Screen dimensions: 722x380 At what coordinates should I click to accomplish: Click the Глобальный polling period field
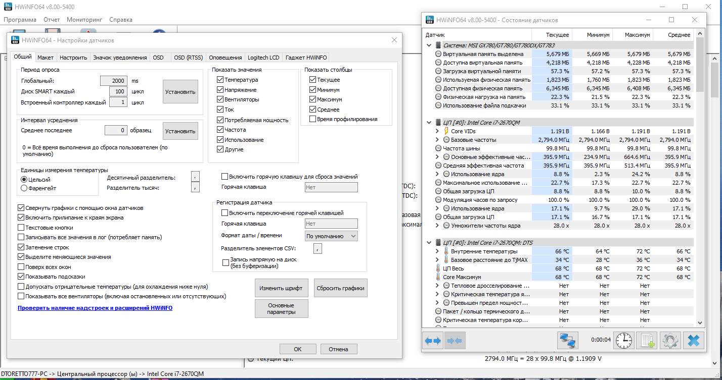[x=113, y=81]
